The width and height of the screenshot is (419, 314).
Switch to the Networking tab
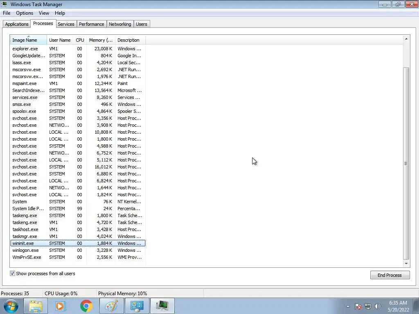(120, 24)
